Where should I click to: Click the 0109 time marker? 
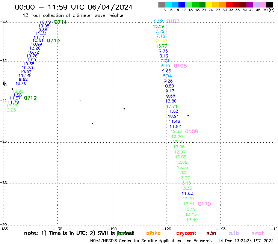(x=191, y=131)
